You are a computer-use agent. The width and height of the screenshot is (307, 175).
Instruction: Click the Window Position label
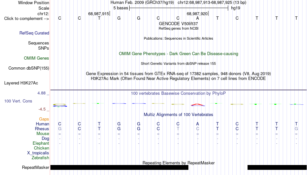(x=34, y=3)
